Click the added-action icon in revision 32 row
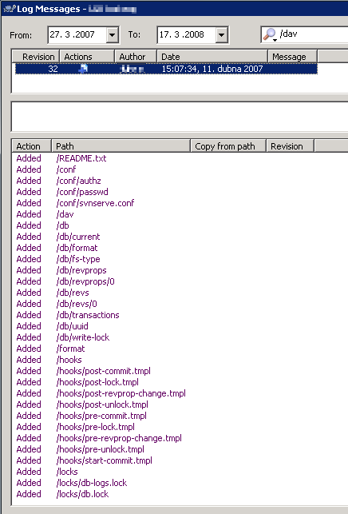Image resolution: width=348 pixels, height=514 pixels. click(x=84, y=69)
